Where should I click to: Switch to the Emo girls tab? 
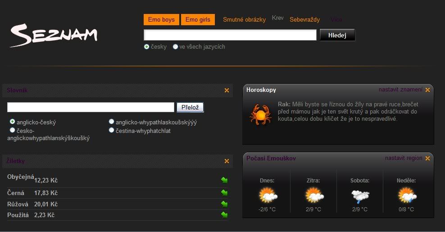tap(198, 20)
